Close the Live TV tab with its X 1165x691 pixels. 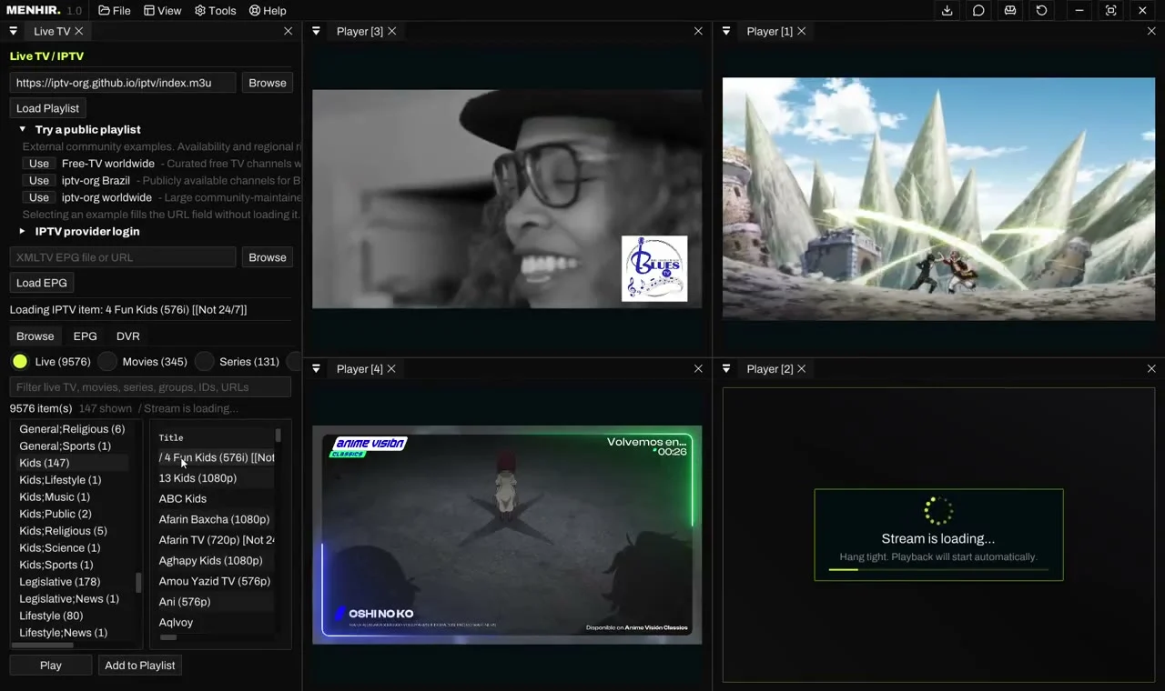coord(79,31)
